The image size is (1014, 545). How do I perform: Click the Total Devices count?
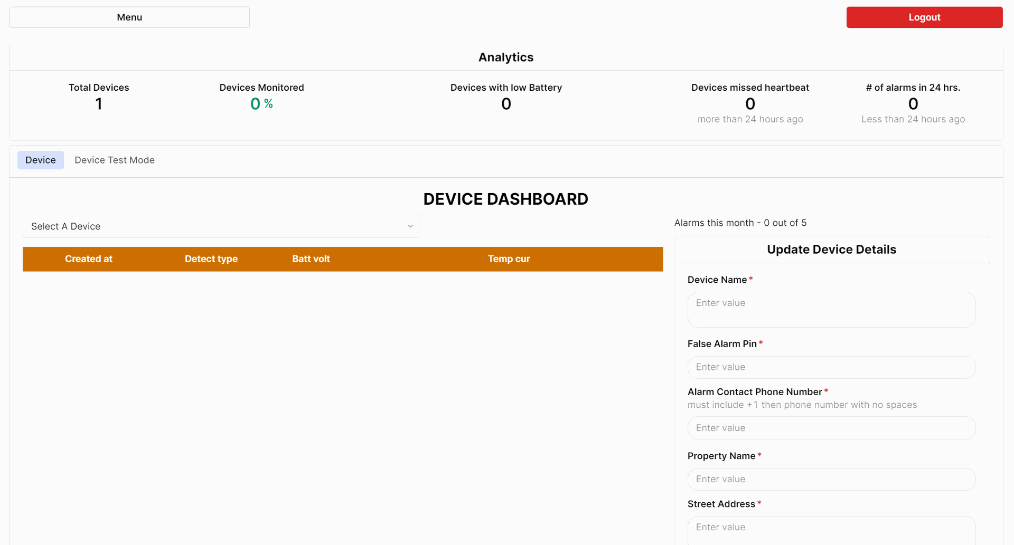[99, 104]
